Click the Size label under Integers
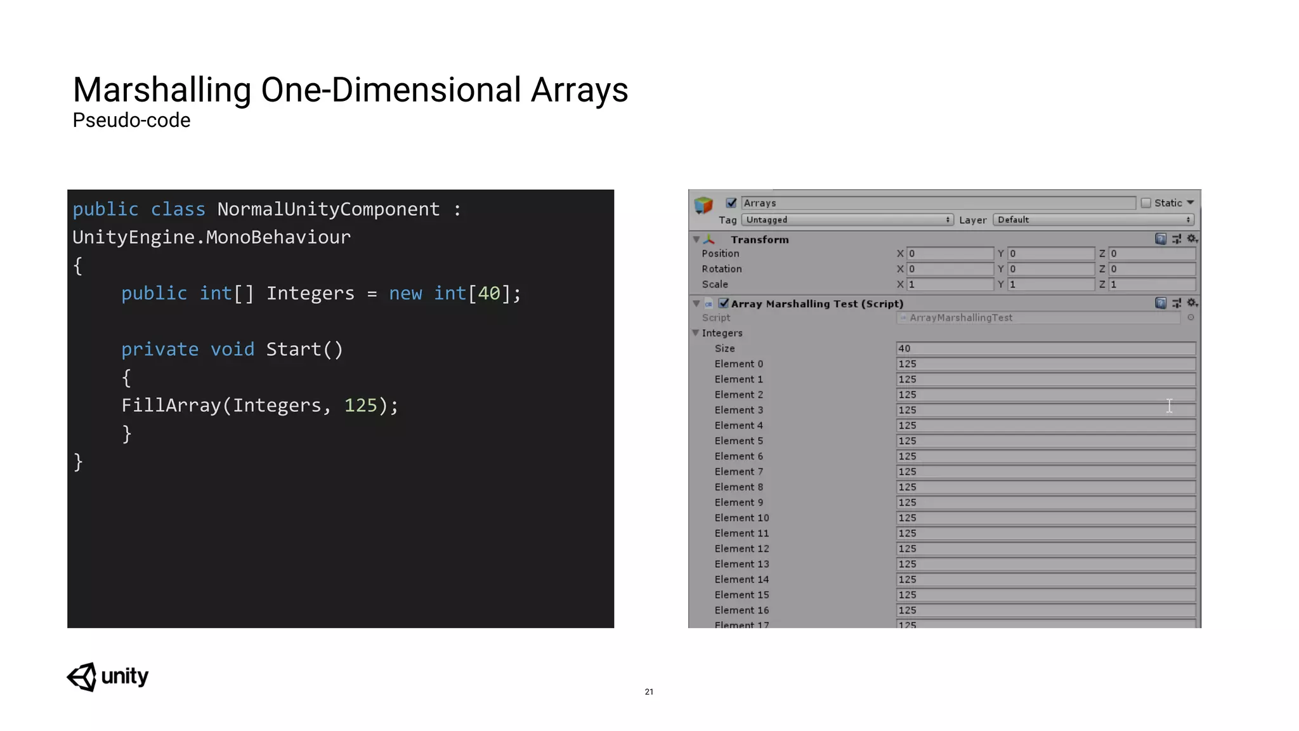The image size is (1299, 731). pyautogui.click(x=725, y=348)
